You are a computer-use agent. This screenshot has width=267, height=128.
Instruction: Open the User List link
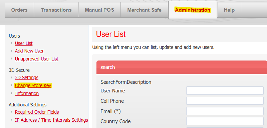pos(24,43)
